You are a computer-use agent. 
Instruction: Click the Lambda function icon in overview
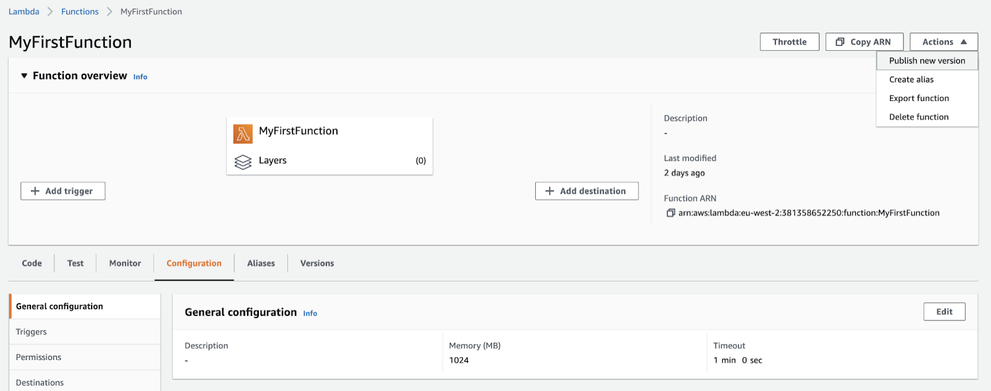[x=243, y=134]
